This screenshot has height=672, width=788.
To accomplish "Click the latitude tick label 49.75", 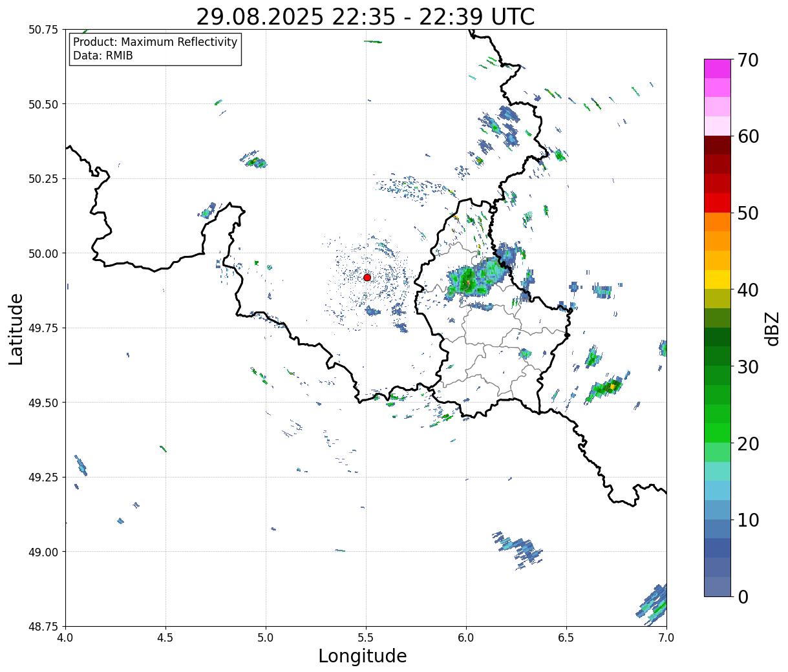I will coord(43,328).
